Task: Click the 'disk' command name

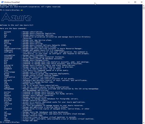Action: (6, 60)
